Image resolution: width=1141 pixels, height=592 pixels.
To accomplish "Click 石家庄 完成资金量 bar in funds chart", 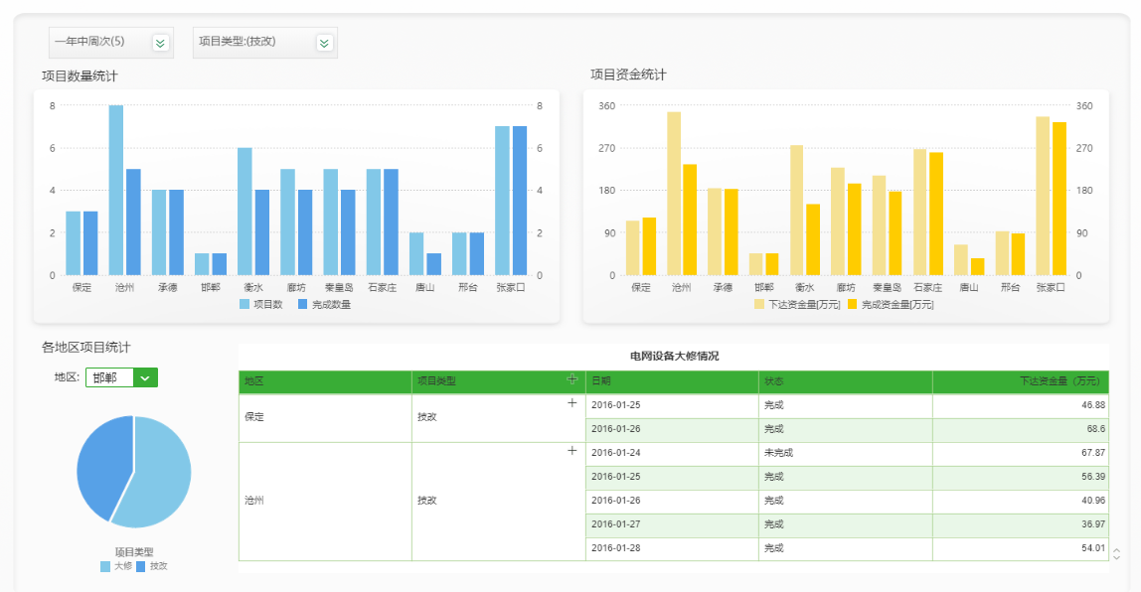I will 936,214.
